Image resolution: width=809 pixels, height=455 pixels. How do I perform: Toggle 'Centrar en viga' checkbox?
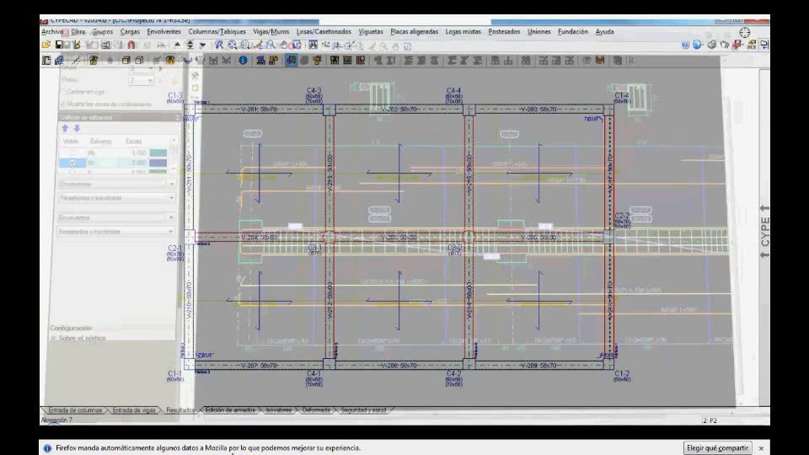pyautogui.click(x=64, y=91)
